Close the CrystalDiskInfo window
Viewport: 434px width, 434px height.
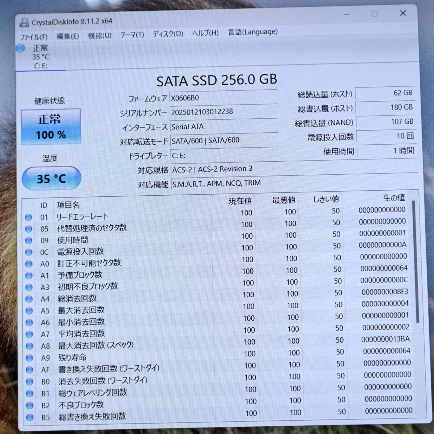(x=403, y=13)
